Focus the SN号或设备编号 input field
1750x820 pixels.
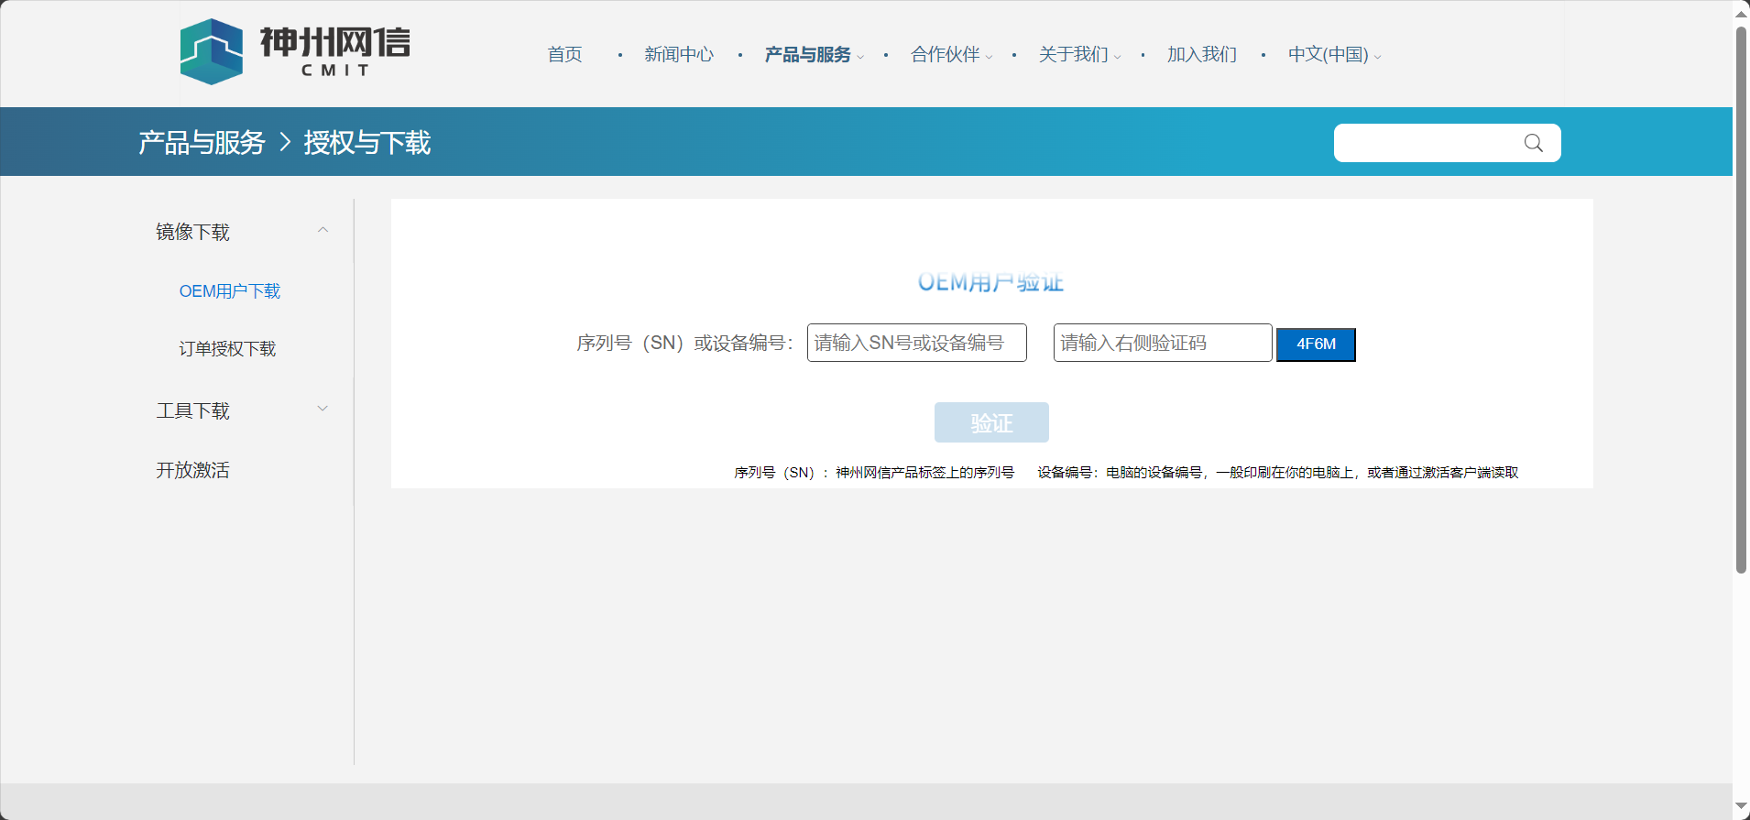coord(916,343)
